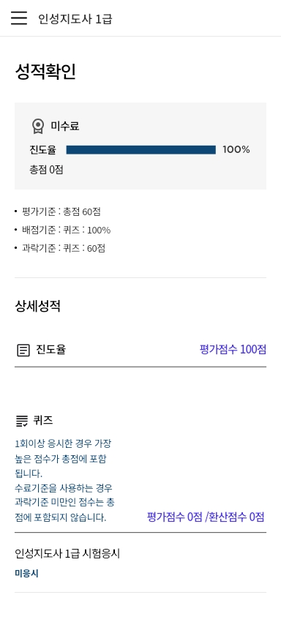Click the 진도율 document icon
Screen dimensions: 281x644
(x=23, y=351)
